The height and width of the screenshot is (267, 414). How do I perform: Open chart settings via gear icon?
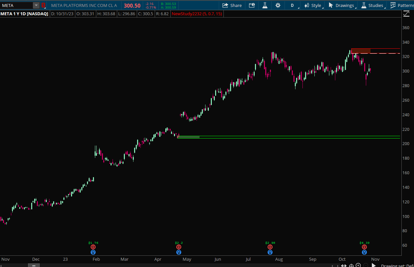coord(278,5)
